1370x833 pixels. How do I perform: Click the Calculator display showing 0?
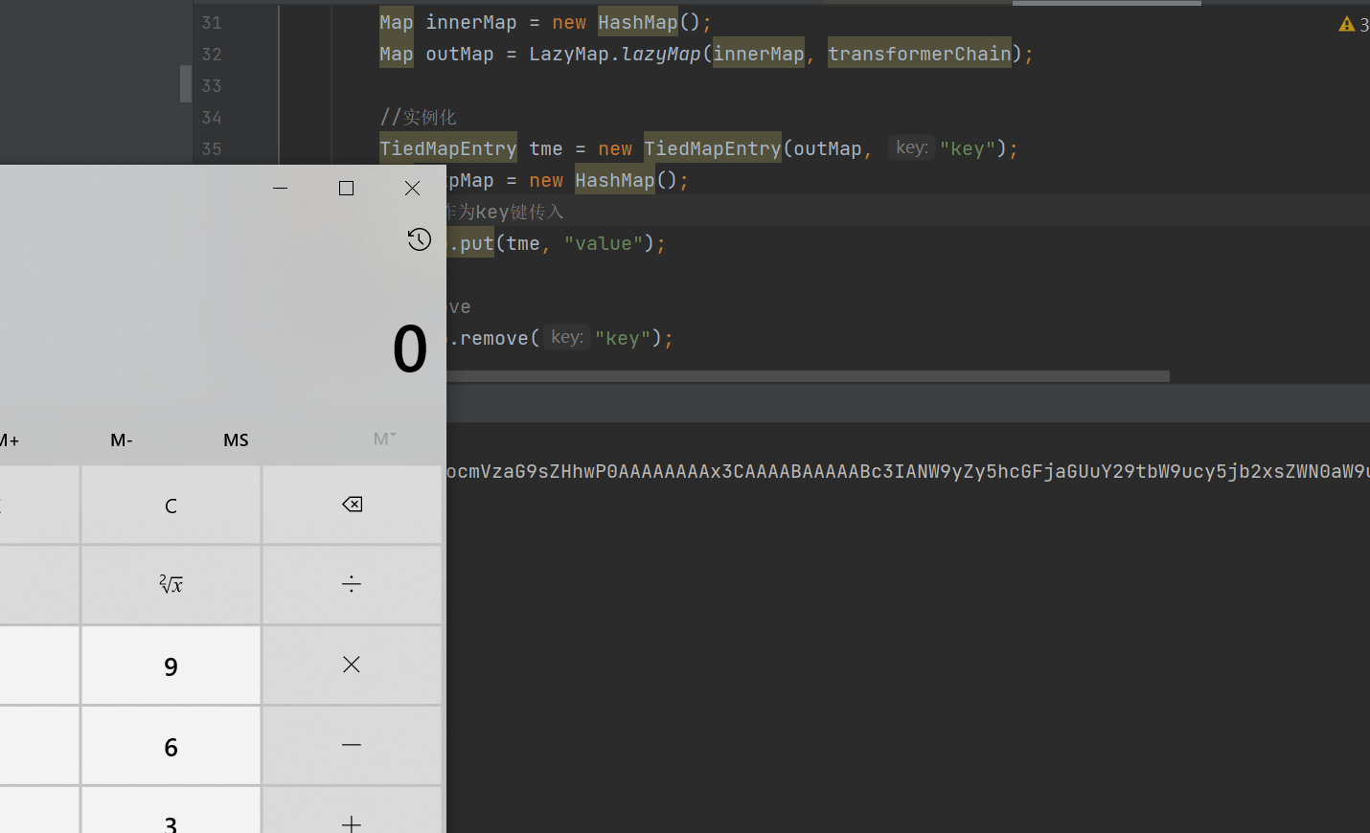pos(410,348)
